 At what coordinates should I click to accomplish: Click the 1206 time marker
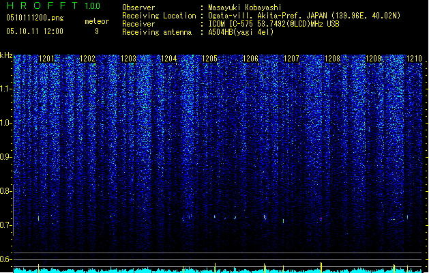point(250,59)
